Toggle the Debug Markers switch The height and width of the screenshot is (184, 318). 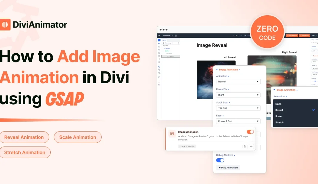220,160
